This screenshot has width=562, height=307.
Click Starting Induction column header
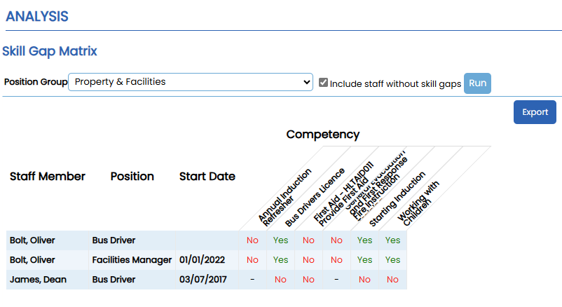397,199
